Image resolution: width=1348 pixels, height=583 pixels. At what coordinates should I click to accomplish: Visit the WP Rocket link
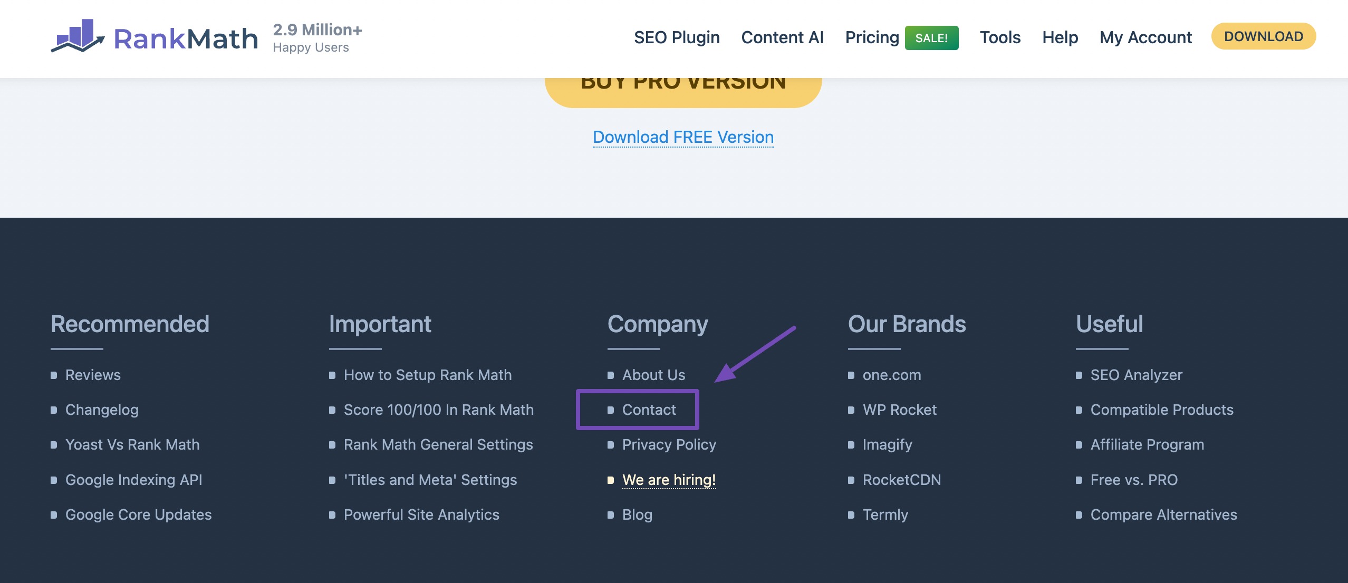point(899,410)
